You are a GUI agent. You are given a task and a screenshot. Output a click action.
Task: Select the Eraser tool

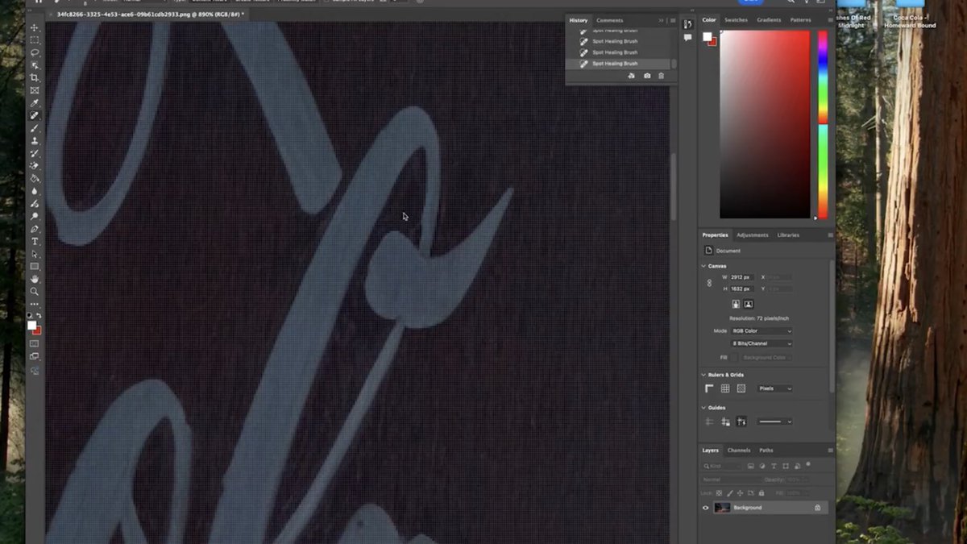click(35, 165)
